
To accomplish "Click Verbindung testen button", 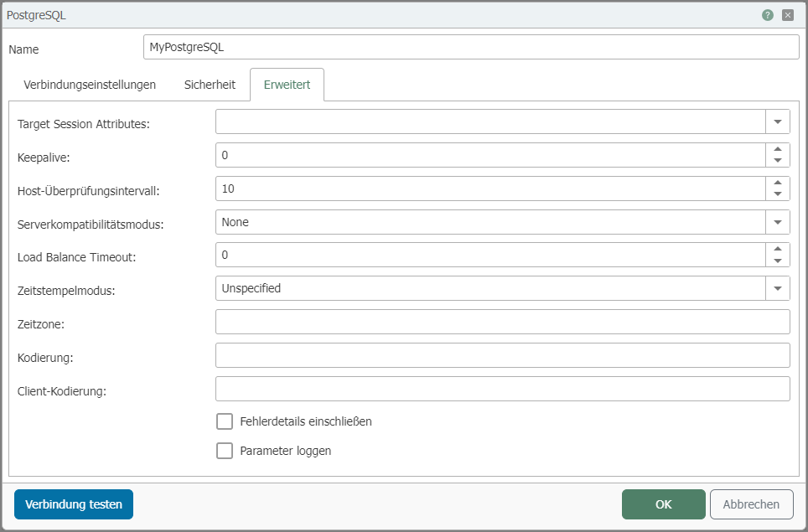I will tap(74, 504).
